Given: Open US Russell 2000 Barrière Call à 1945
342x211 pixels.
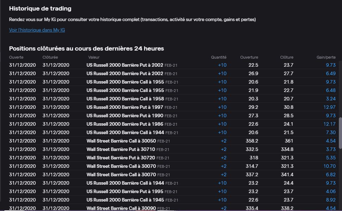Looking at the screenshot, I should pos(125,200).
